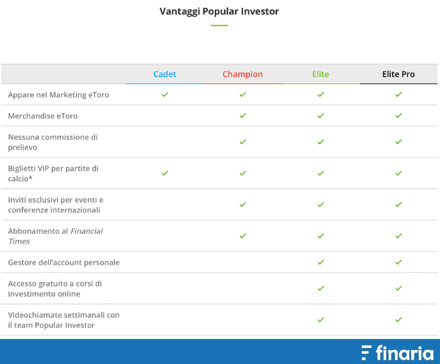Viewport: 440px width, 364px height.
Task: Click the Elite Pro checkmark for Inviti esclusivi row
Action: (398, 204)
